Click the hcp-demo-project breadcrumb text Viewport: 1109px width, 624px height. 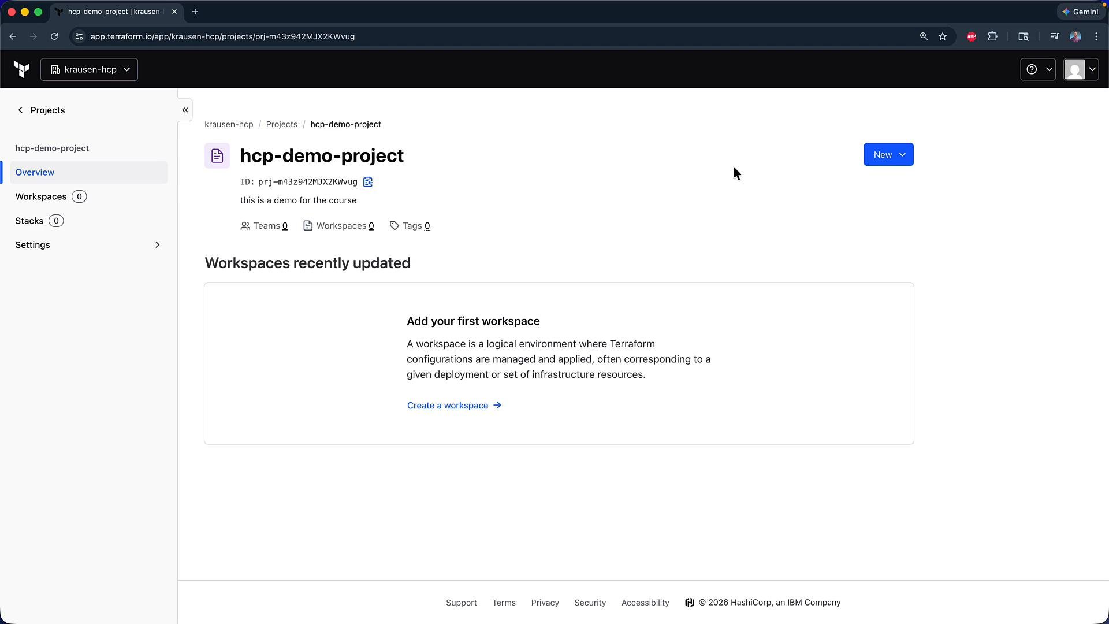tap(345, 124)
